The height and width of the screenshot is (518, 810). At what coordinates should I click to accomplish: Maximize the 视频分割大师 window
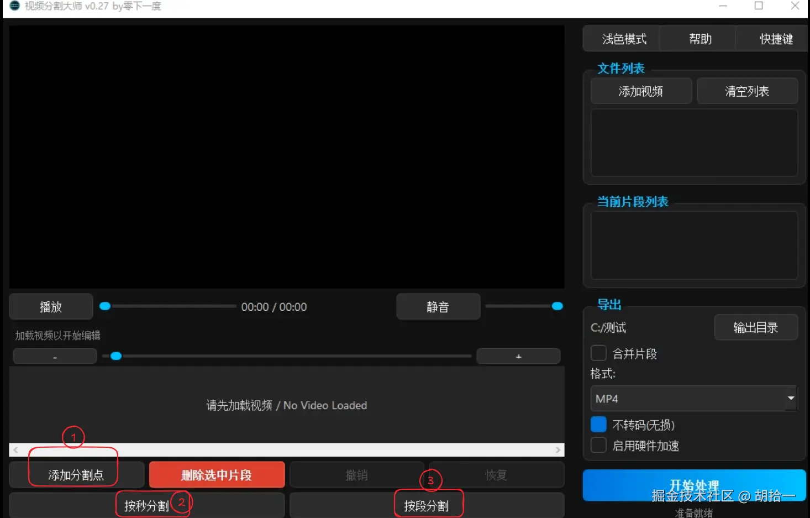click(759, 6)
